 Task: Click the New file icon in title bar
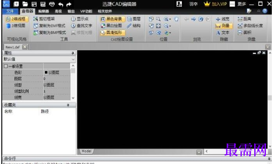click(x=16, y=4)
